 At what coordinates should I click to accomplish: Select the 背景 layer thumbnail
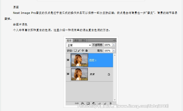point(79,74)
